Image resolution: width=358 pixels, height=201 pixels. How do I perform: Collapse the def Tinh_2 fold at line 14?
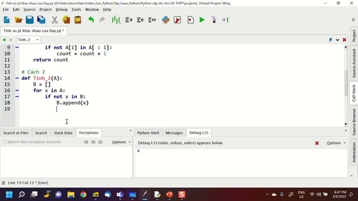[17, 78]
